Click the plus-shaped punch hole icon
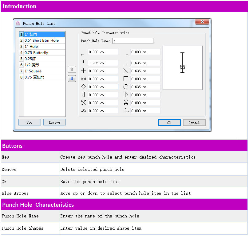The height and width of the screenshot is (238, 249). point(83,71)
